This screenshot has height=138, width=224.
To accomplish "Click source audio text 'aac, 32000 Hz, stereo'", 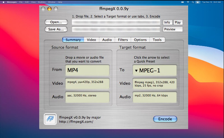I will [82, 95].
